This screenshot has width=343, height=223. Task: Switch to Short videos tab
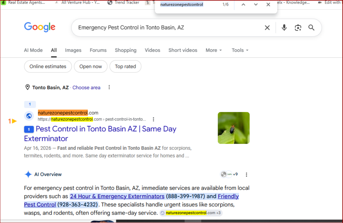tap(183, 50)
